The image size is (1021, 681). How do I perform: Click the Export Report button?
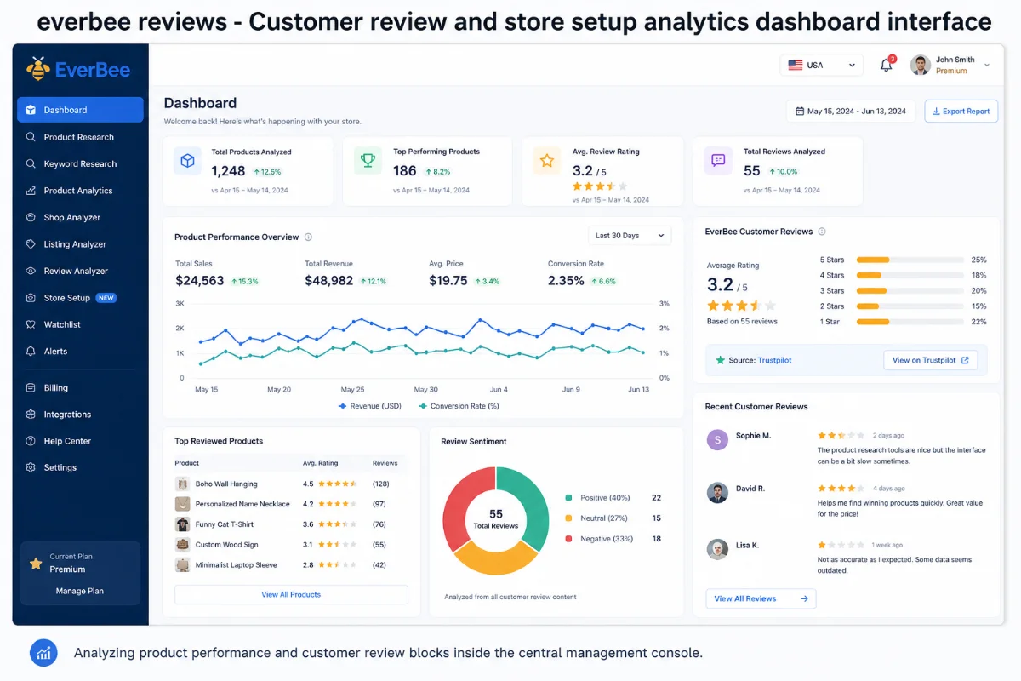pyautogui.click(x=961, y=111)
